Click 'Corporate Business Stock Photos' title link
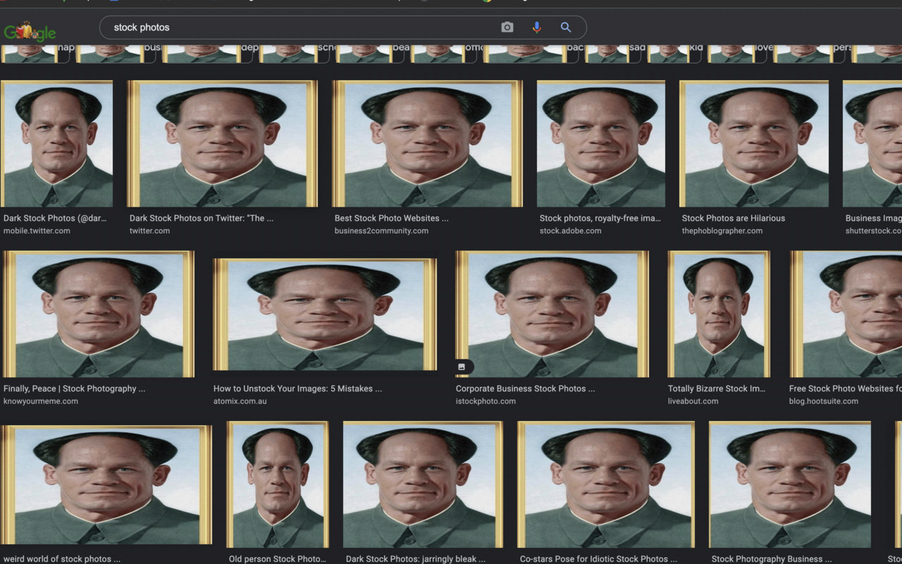This screenshot has height=564, width=902. click(524, 388)
